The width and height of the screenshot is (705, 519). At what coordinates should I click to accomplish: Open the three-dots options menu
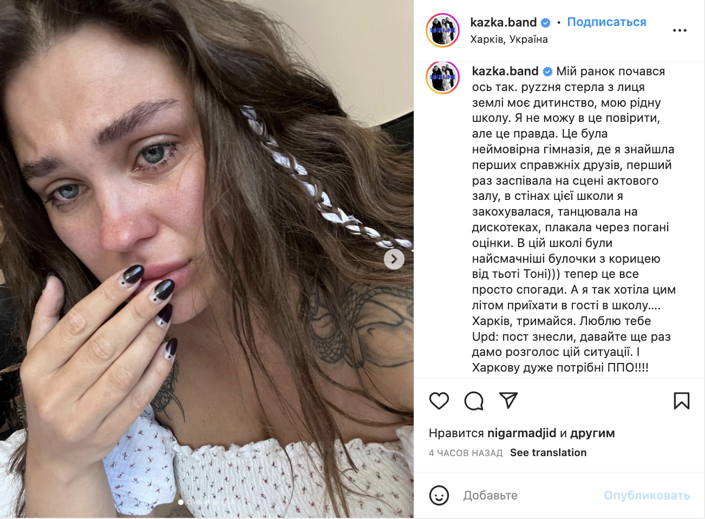pos(680,30)
